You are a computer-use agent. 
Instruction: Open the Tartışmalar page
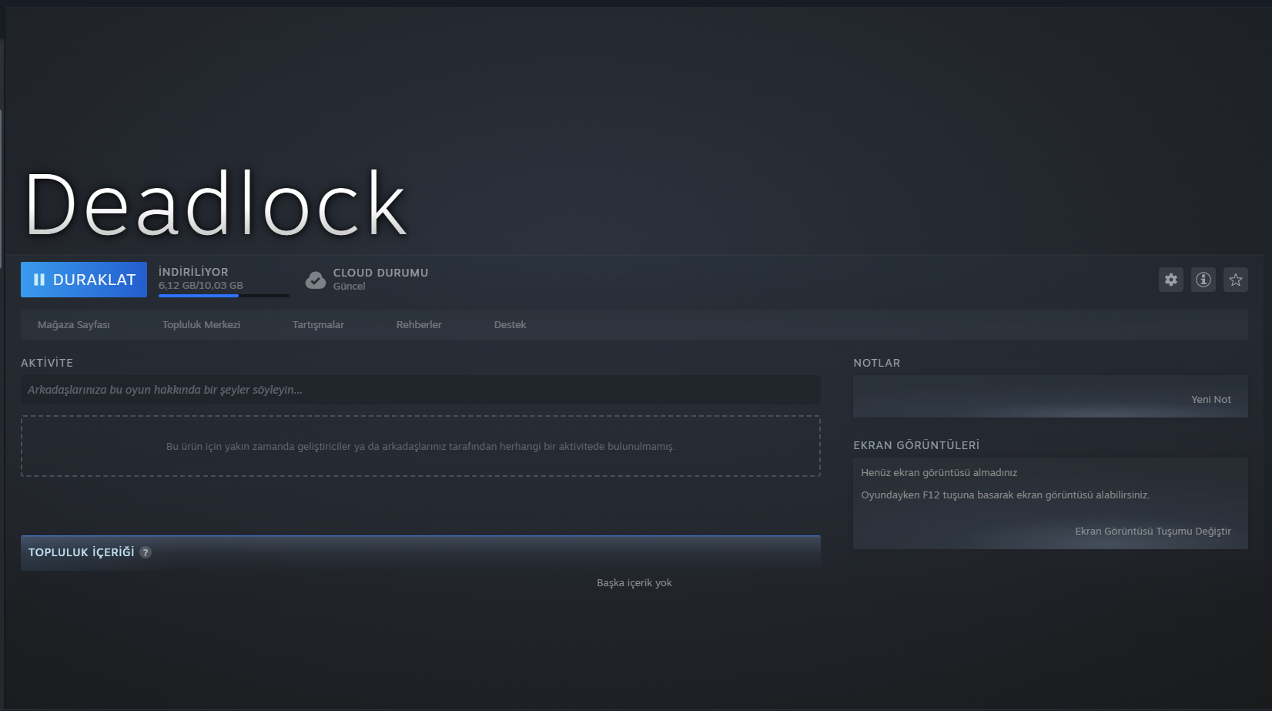pos(318,325)
